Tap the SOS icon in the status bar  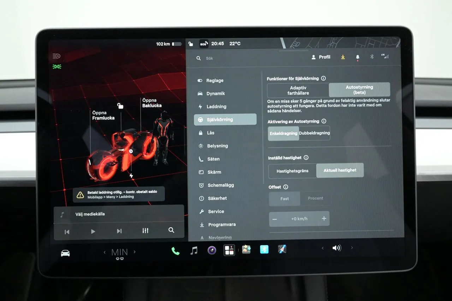pyautogui.click(x=204, y=44)
